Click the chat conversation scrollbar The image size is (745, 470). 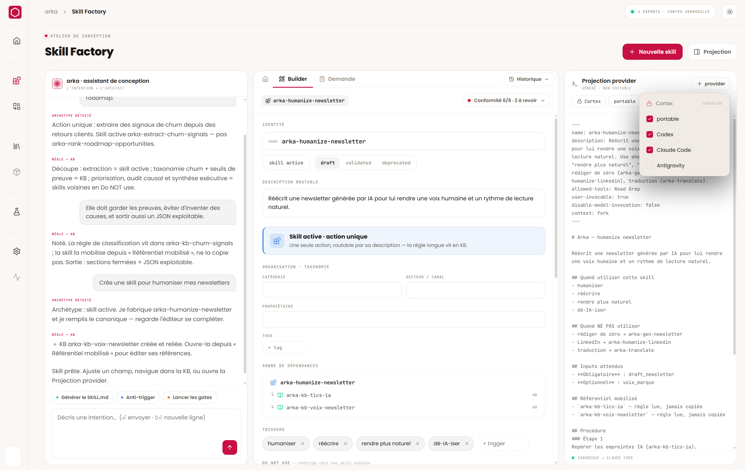tap(245, 254)
